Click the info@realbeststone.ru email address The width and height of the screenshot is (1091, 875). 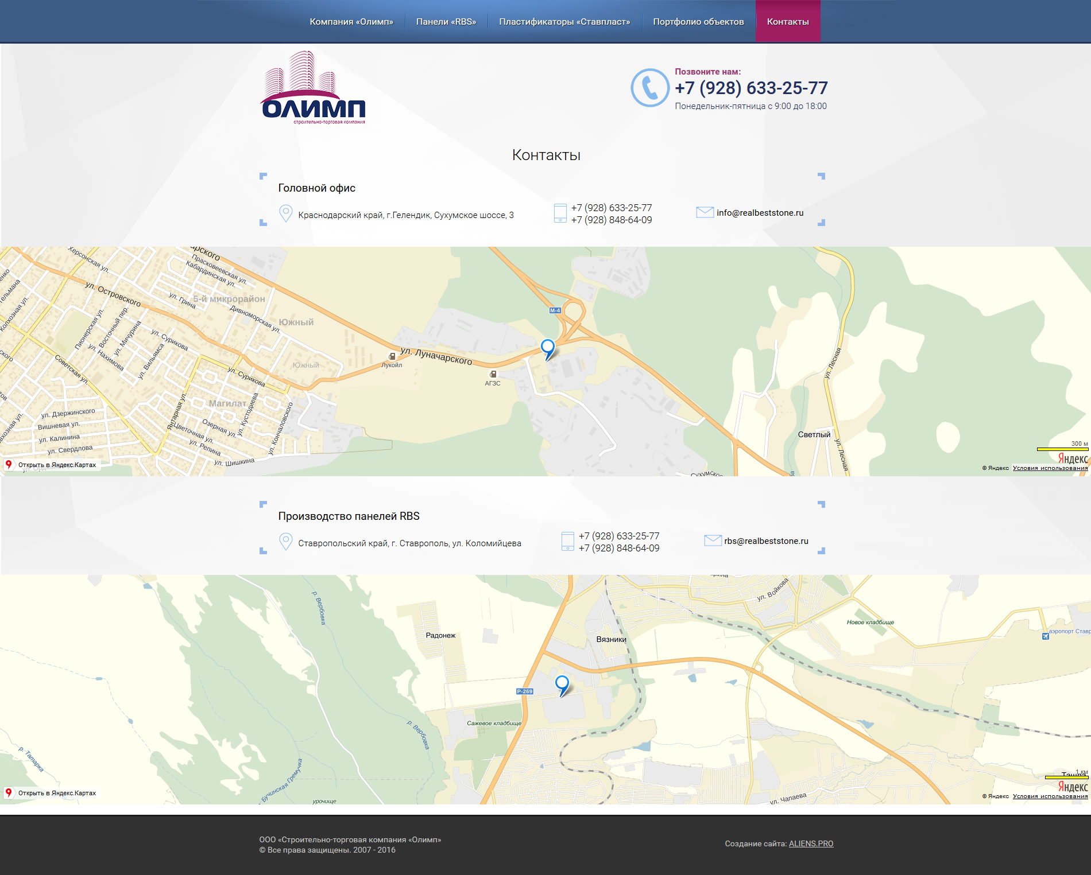point(760,213)
